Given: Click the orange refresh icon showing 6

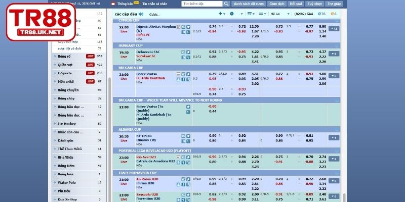Looking at the screenshot, I should [x=334, y=14].
